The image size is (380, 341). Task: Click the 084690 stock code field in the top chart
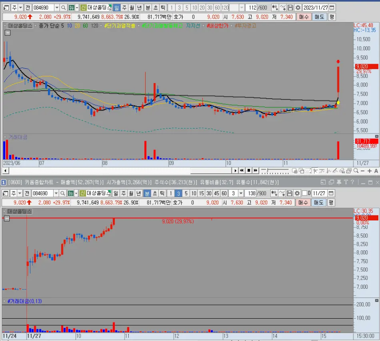[43, 8]
